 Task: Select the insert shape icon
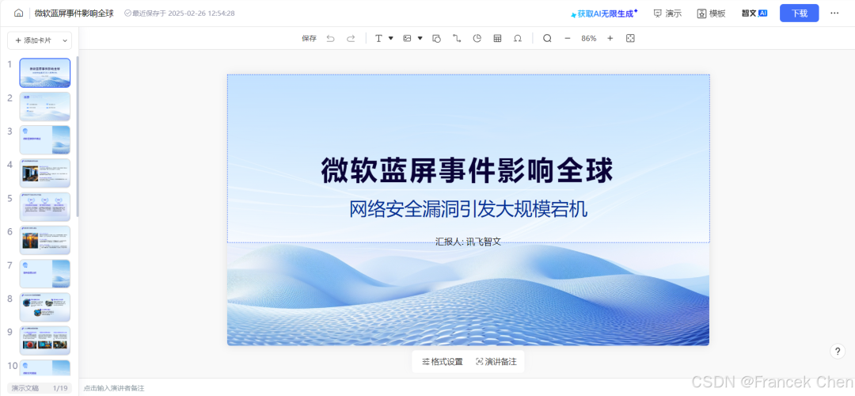click(x=436, y=38)
